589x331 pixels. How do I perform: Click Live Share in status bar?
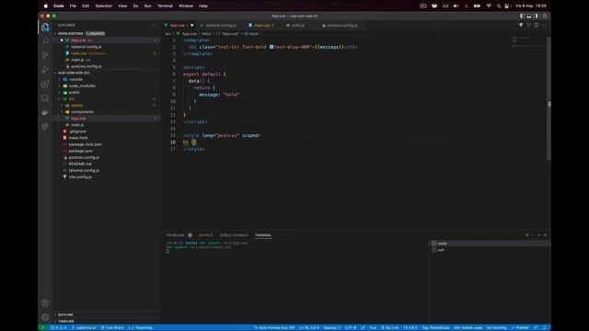click(x=112, y=327)
